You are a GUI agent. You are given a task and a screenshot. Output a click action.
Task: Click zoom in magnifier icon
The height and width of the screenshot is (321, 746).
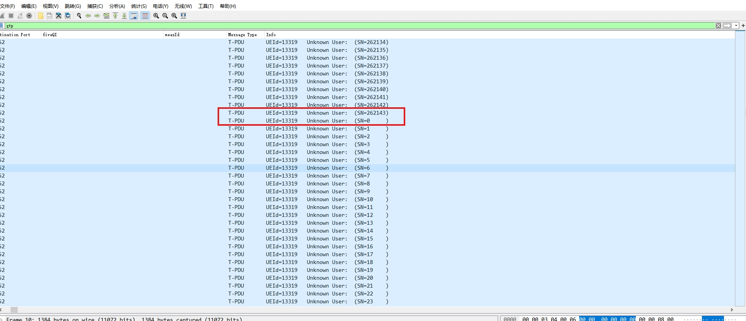[156, 16]
